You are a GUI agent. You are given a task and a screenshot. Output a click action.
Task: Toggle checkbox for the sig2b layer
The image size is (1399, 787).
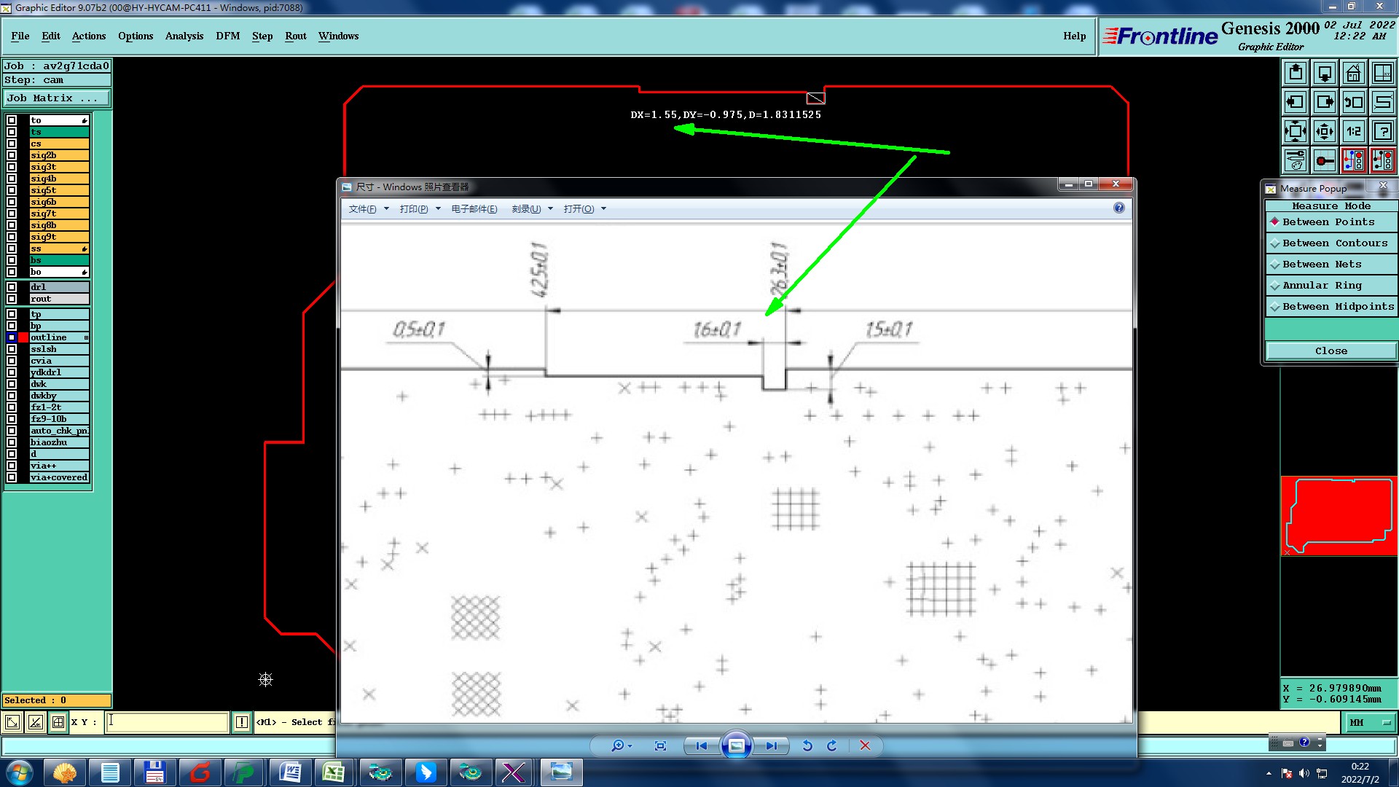(x=12, y=155)
